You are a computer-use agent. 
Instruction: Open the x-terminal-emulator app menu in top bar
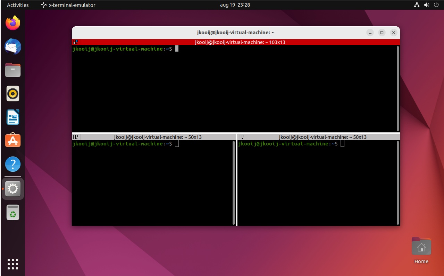[68, 5]
